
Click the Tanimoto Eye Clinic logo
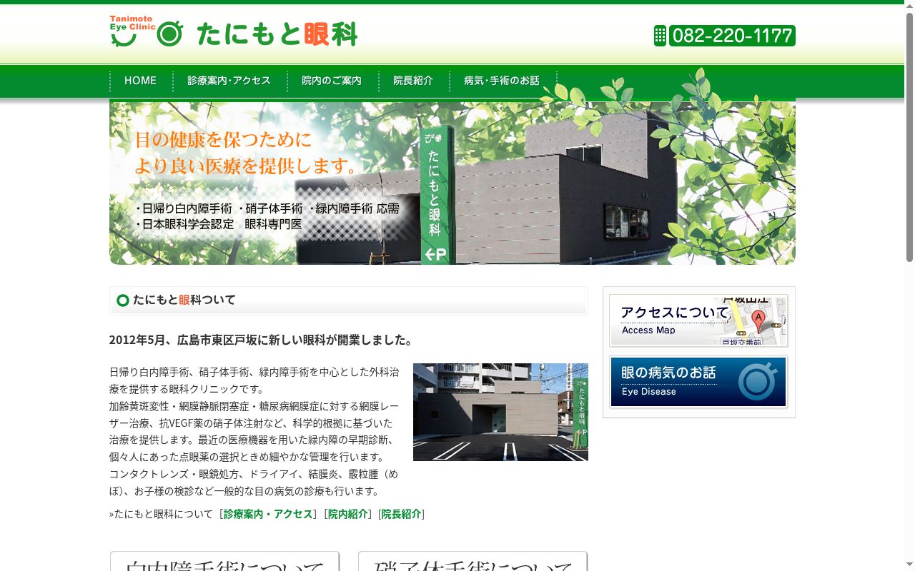(233, 32)
